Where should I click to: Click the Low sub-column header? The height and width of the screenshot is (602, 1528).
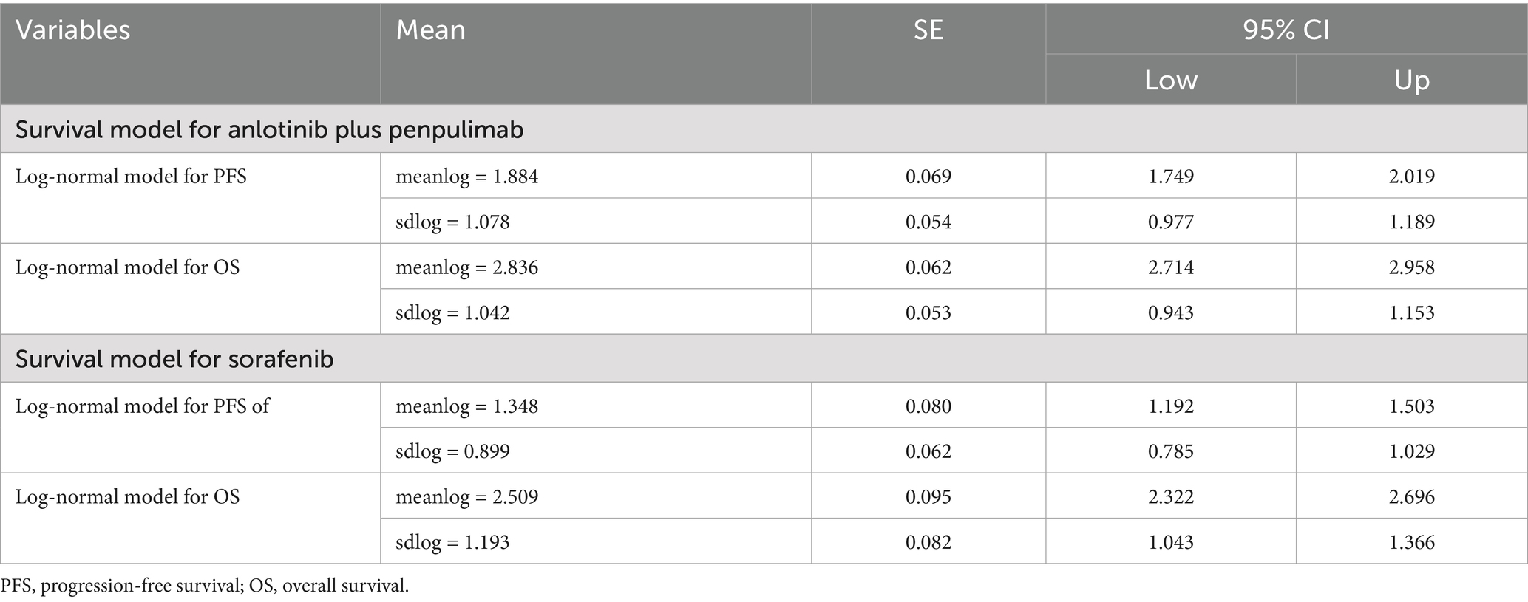coord(1170,80)
